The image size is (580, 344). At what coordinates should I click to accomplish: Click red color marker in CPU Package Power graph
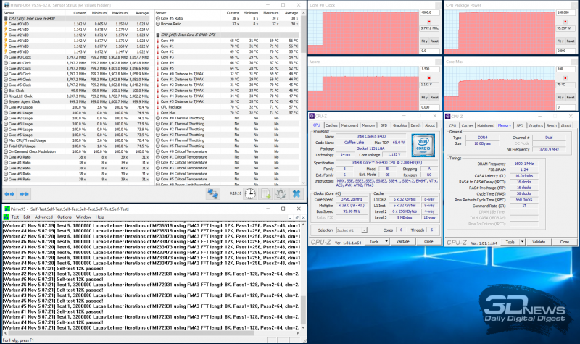(x=565, y=22)
